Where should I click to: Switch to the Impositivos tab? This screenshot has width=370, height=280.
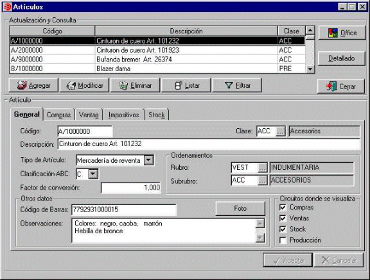(x=123, y=115)
